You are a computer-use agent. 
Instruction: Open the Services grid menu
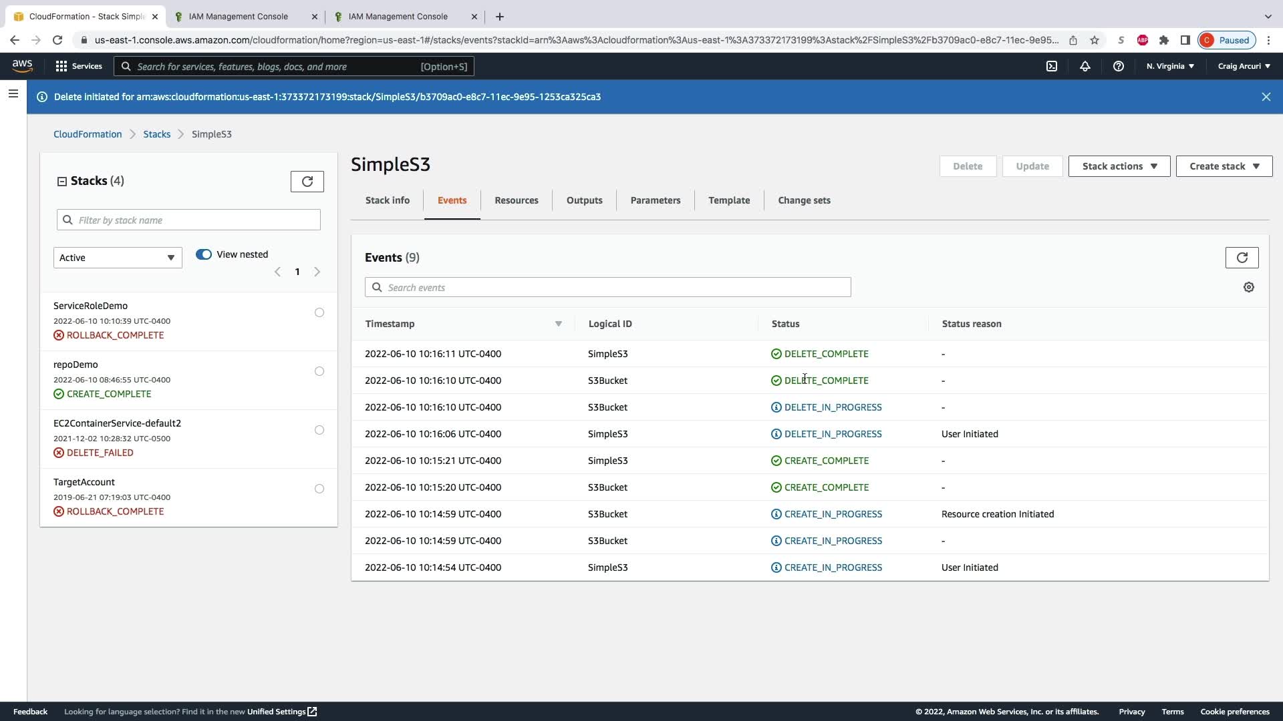tap(79, 66)
